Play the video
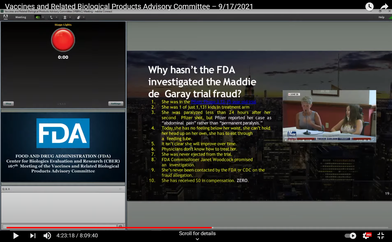Screen dimensions: 392x242 coord(16,236)
